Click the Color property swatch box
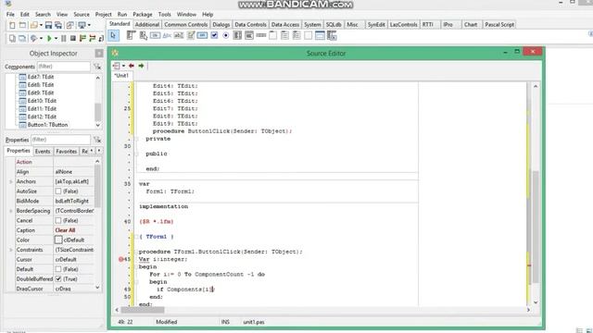The image size is (593, 333). [58, 240]
